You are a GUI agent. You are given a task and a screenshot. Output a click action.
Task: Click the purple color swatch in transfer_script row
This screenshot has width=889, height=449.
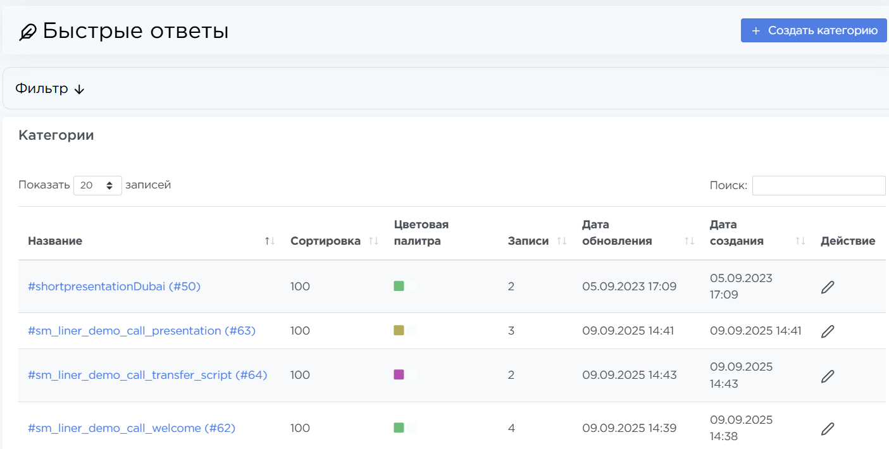pyautogui.click(x=399, y=374)
